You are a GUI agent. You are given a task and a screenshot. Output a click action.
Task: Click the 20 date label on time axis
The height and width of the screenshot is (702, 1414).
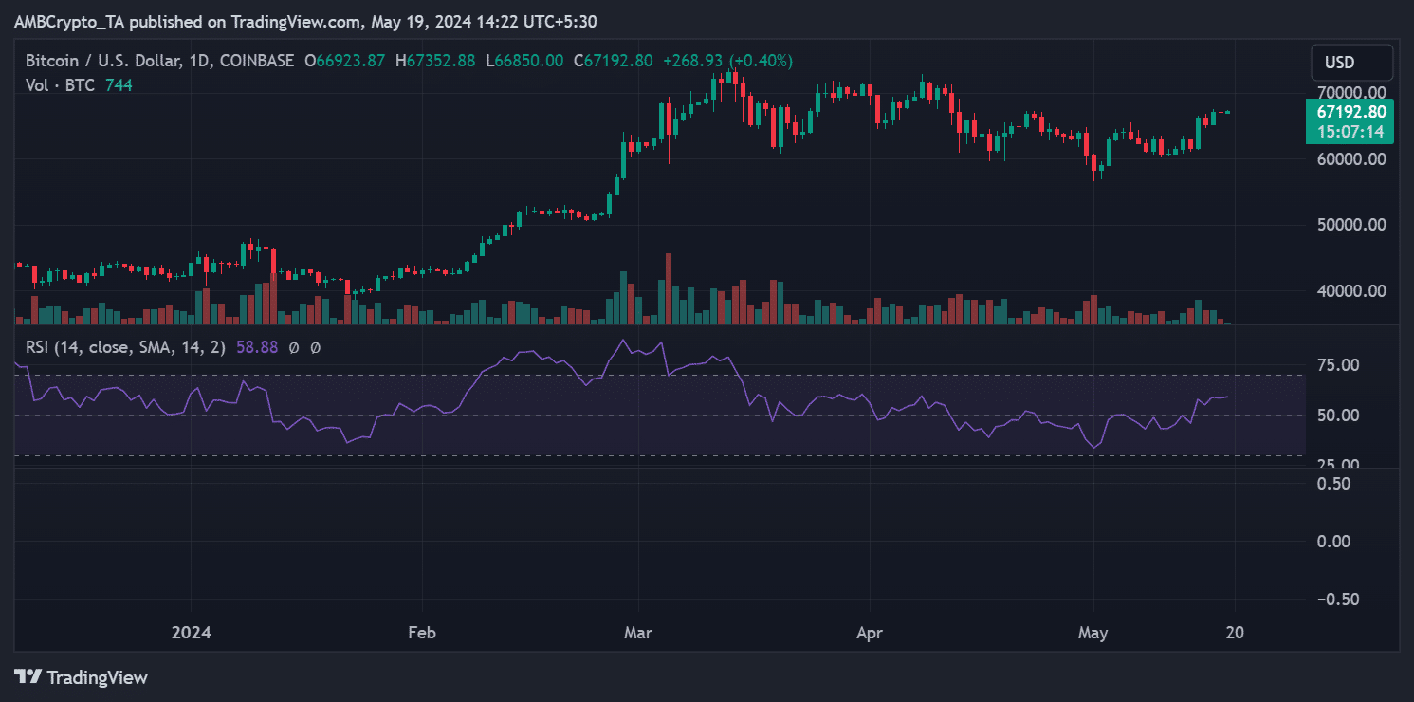click(x=1236, y=632)
